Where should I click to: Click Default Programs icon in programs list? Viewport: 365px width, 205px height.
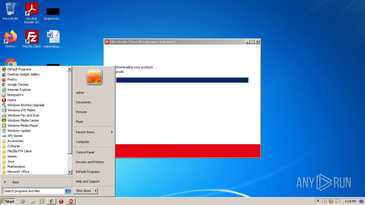coord(4,69)
